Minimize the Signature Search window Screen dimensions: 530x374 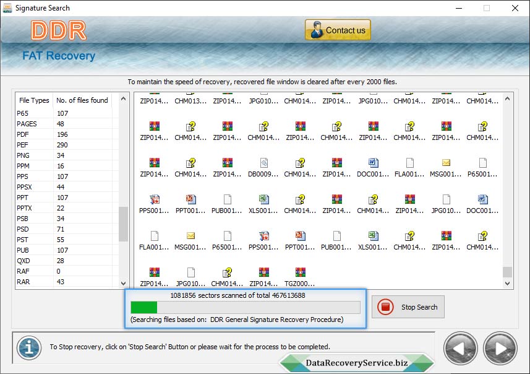click(459, 8)
